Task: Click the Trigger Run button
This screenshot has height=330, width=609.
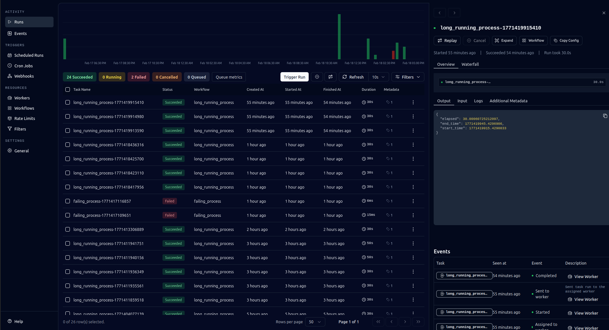Action: [294, 77]
